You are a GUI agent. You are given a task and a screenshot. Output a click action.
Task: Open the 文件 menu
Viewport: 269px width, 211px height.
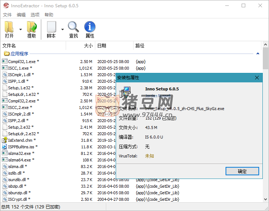pos(7,15)
